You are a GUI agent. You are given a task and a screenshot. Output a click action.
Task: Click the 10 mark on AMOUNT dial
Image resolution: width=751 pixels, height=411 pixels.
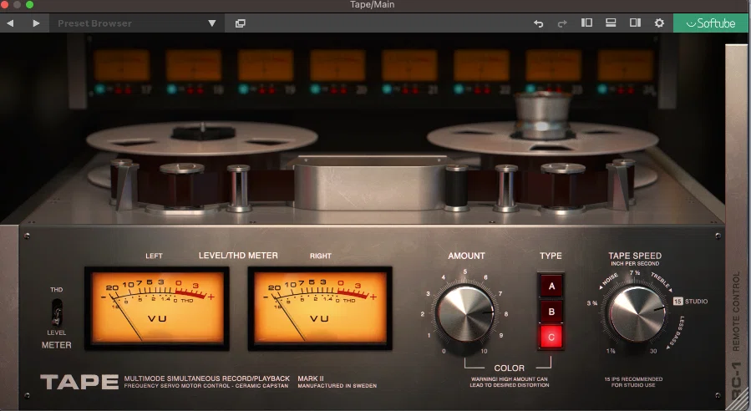[484, 351]
